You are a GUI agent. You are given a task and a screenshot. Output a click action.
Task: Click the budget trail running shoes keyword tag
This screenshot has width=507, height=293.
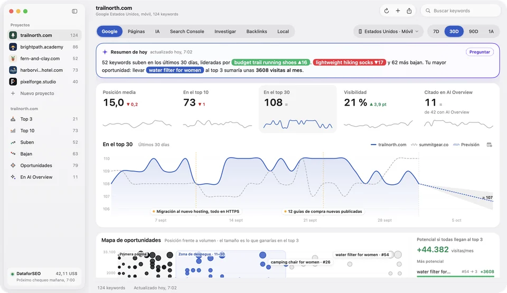(270, 62)
